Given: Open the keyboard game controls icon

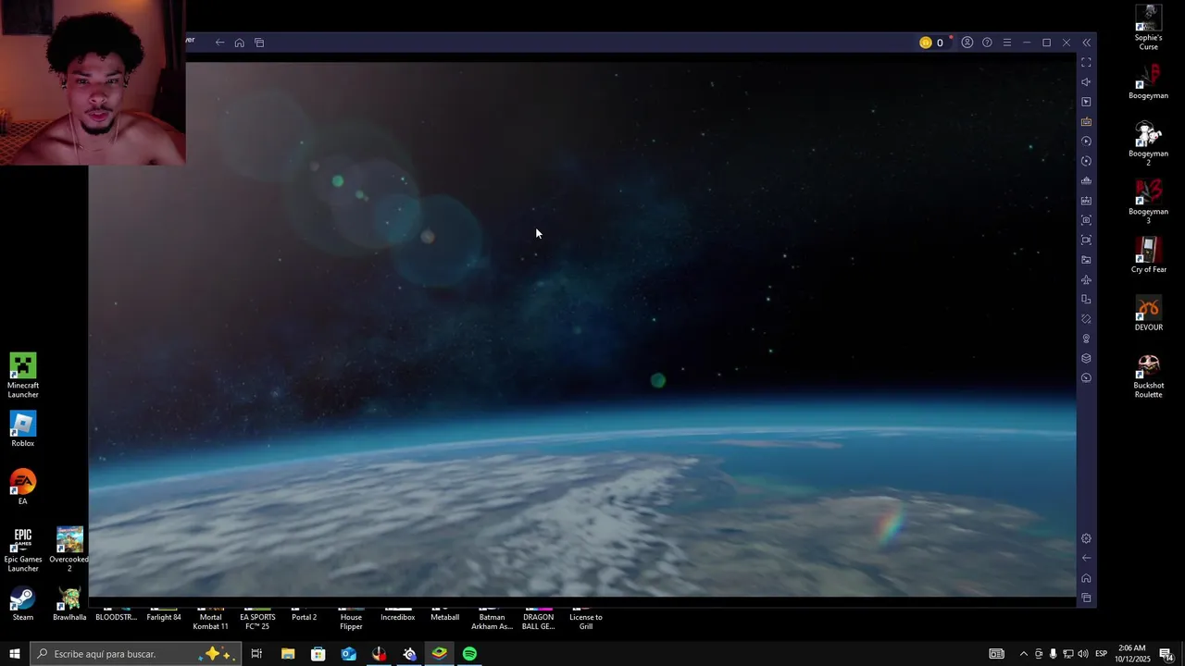Looking at the screenshot, I should pos(1086,121).
